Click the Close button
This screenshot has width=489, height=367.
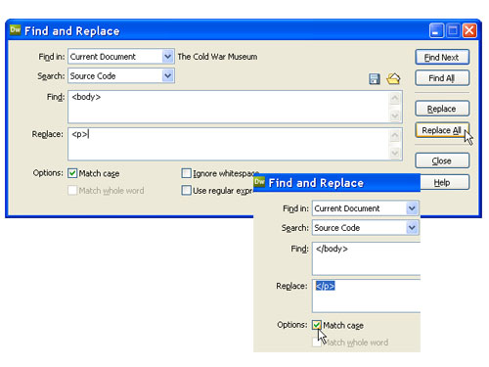coord(442,161)
